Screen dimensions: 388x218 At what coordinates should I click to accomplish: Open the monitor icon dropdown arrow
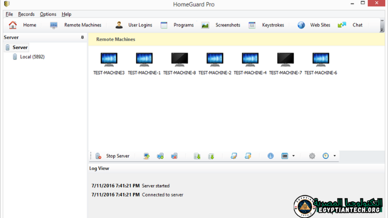(293, 156)
